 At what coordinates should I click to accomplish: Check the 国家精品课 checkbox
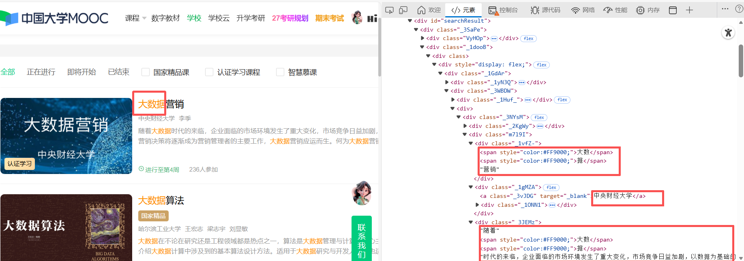(146, 72)
